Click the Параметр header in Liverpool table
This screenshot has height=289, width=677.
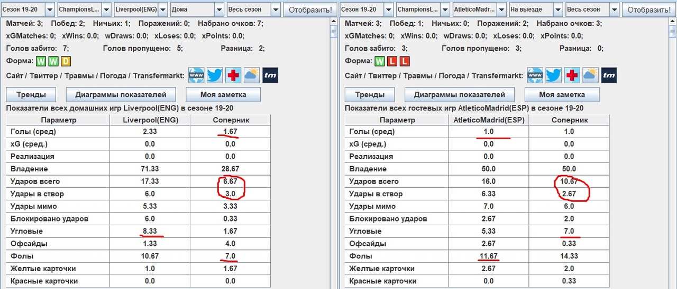tap(58, 120)
